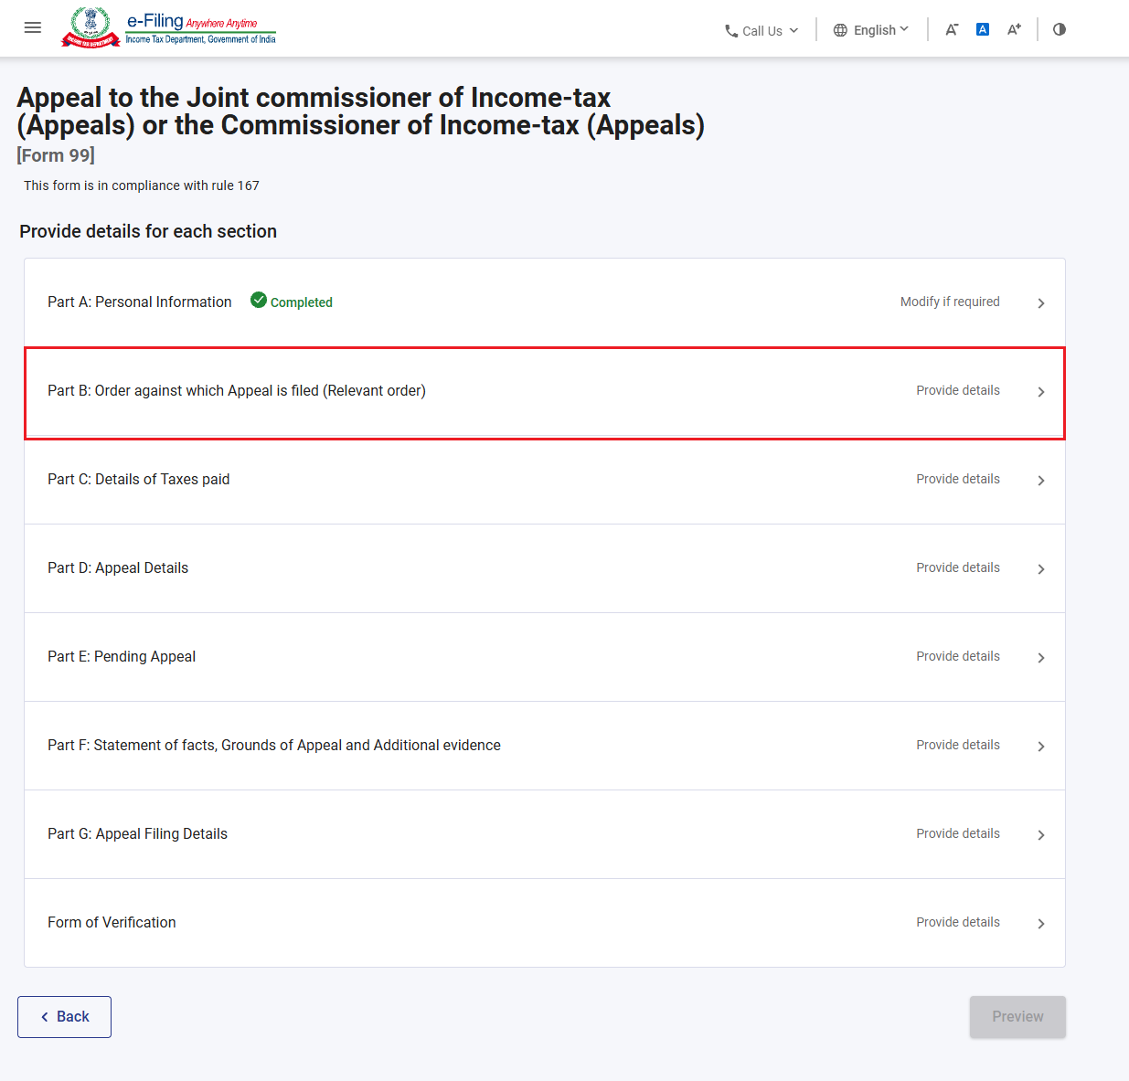
Task: Expand Part E chevron arrow
Action: click(x=1041, y=658)
